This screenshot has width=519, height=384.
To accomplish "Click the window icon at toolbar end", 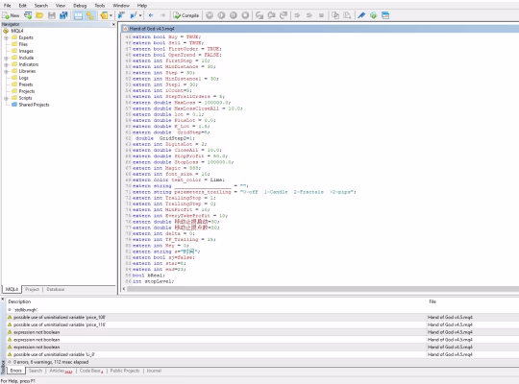I will coord(385,15).
